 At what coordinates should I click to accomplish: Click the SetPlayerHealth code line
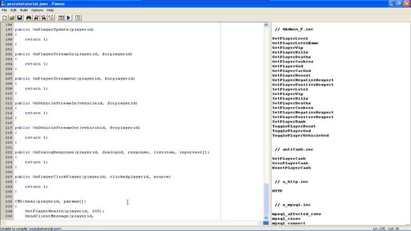[64, 211]
